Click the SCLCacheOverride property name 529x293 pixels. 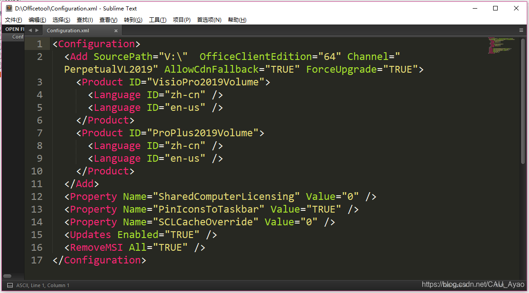pos(205,222)
